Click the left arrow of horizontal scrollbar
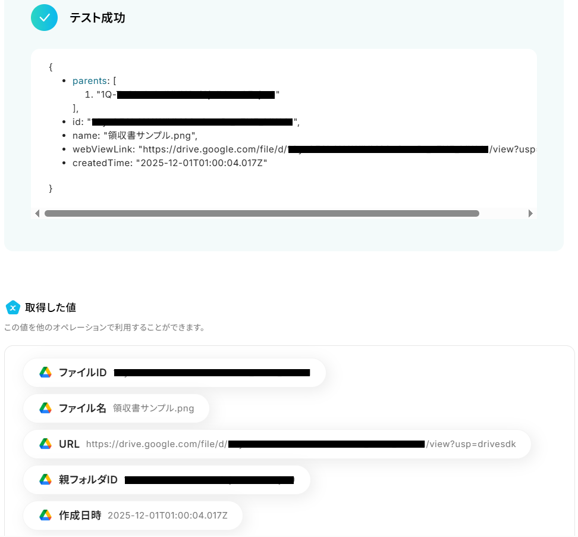 pos(37,213)
